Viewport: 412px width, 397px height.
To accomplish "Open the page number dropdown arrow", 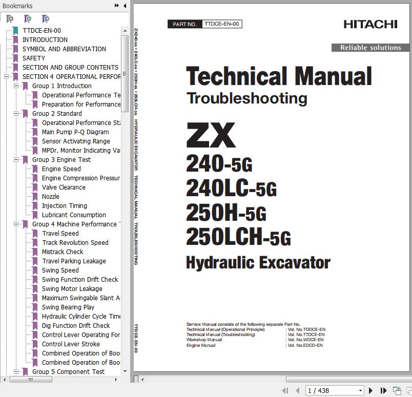I will point(361,391).
